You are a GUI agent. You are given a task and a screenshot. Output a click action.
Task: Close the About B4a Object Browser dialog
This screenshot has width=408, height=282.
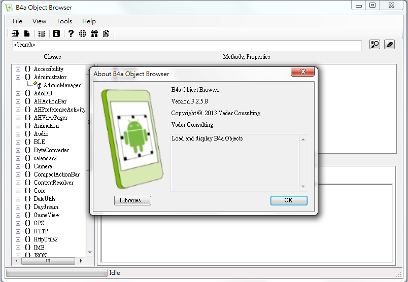coord(302,72)
